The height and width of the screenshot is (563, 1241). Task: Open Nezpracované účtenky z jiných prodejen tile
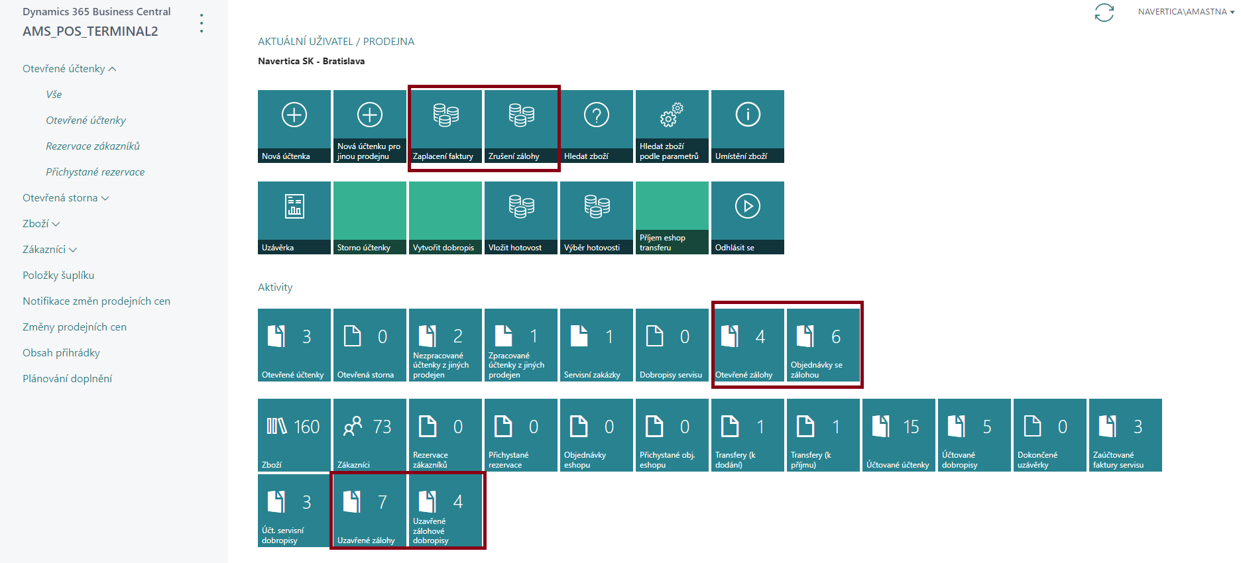pyautogui.click(x=445, y=345)
